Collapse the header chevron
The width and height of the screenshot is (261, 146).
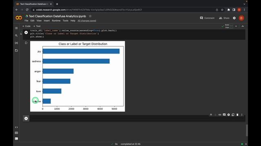pos(243,26)
